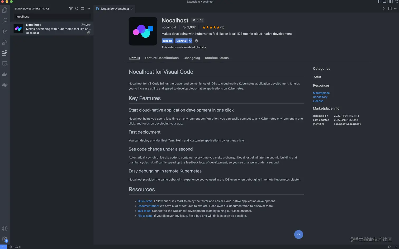Open the Accounts menu icon
The height and width of the screenshot is (249, 399).
pos(4,229)
